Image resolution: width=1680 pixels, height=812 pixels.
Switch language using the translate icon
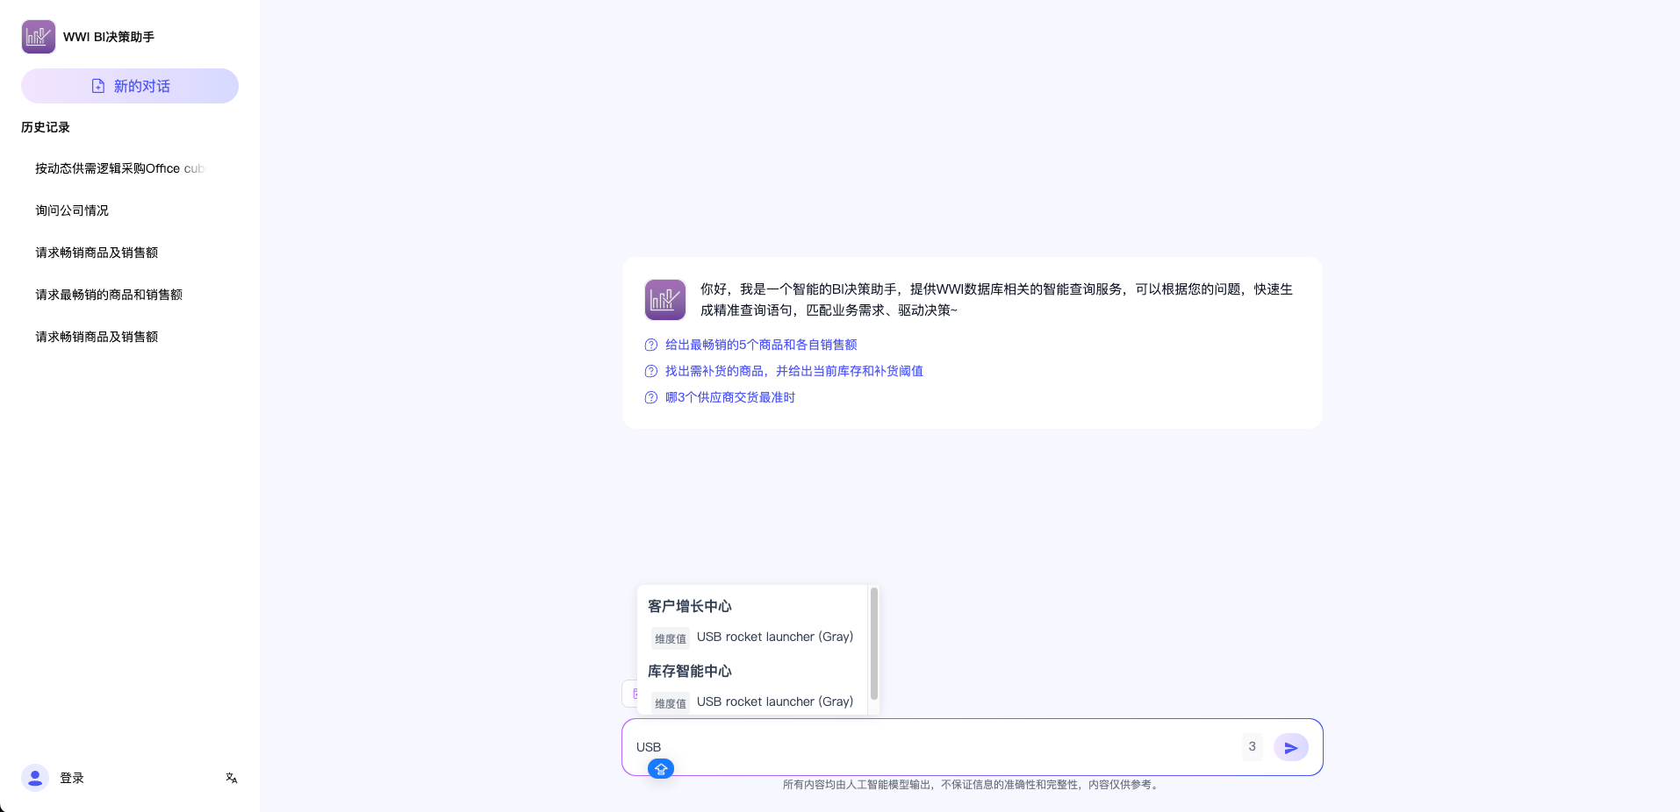click(232, 778)
